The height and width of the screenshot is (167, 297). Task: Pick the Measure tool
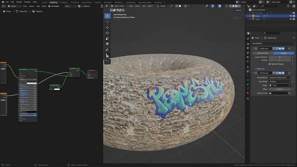(x=107, y=56)
